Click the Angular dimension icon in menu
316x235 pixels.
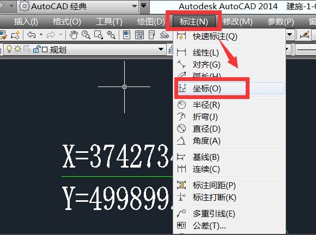(x=181, y=141)
